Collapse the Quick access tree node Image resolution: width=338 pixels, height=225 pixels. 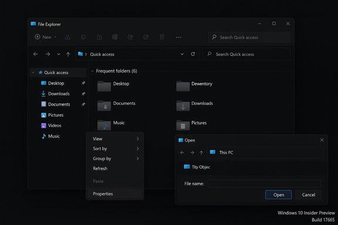tap(33, 73)
